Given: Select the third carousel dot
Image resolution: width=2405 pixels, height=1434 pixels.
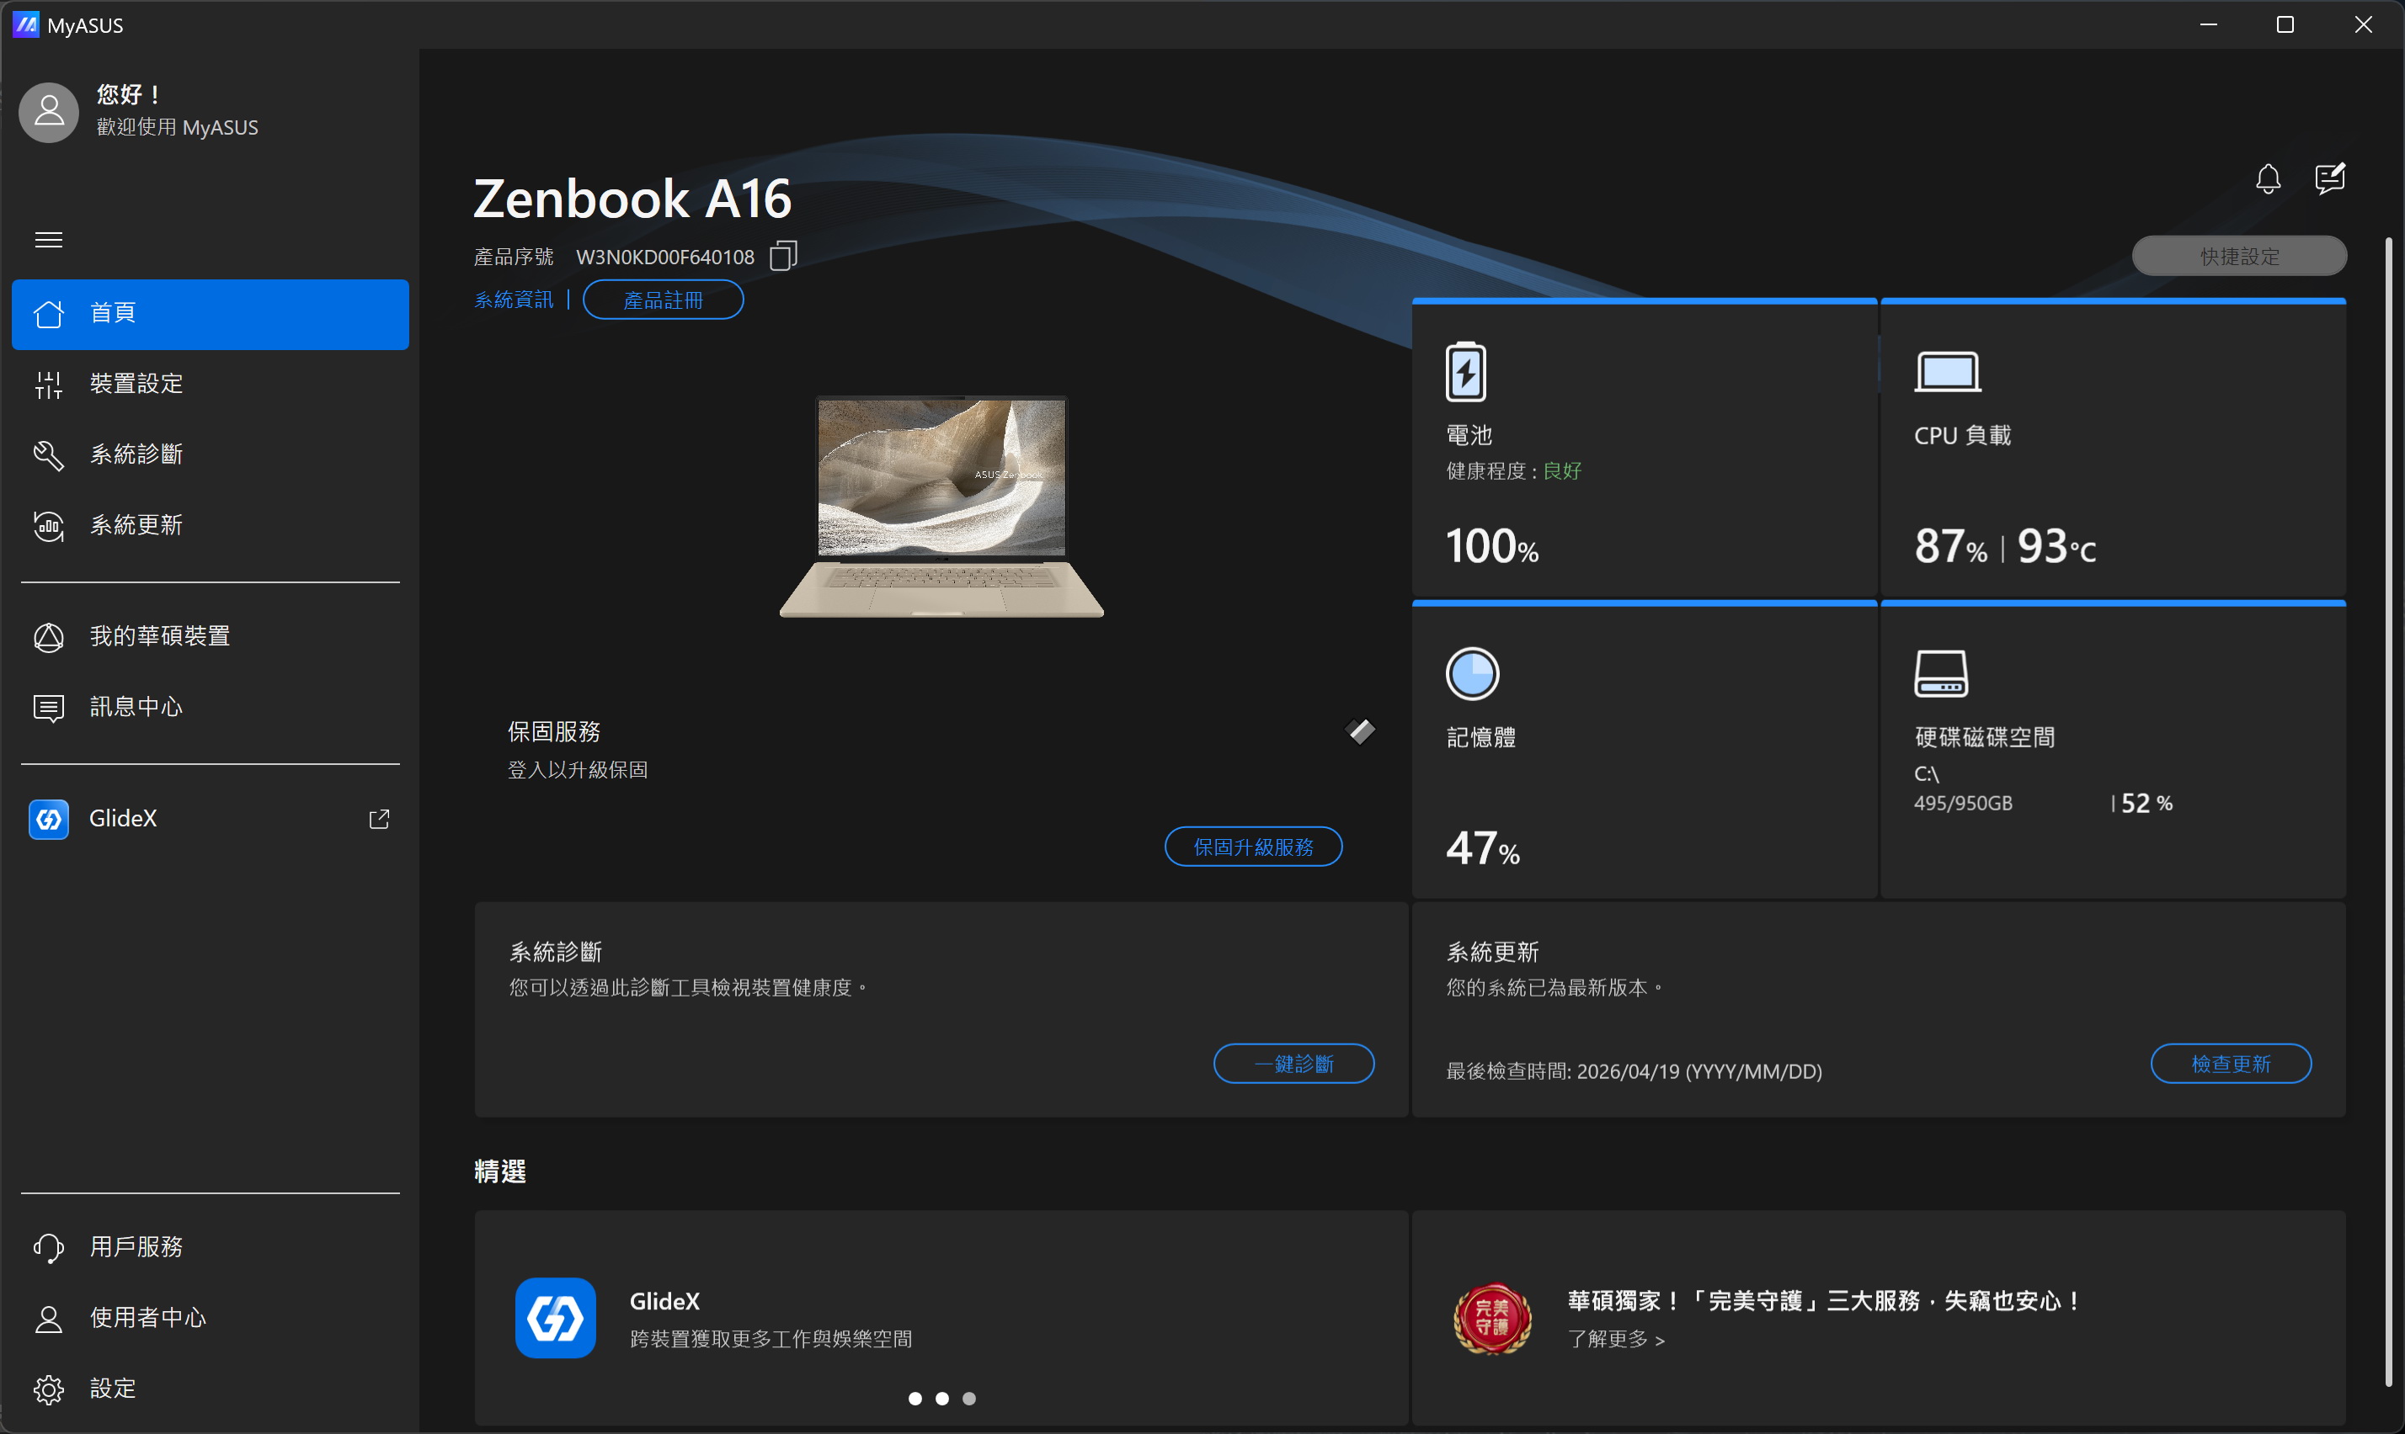Looking at the screenshot, I should click(969, 1399).
